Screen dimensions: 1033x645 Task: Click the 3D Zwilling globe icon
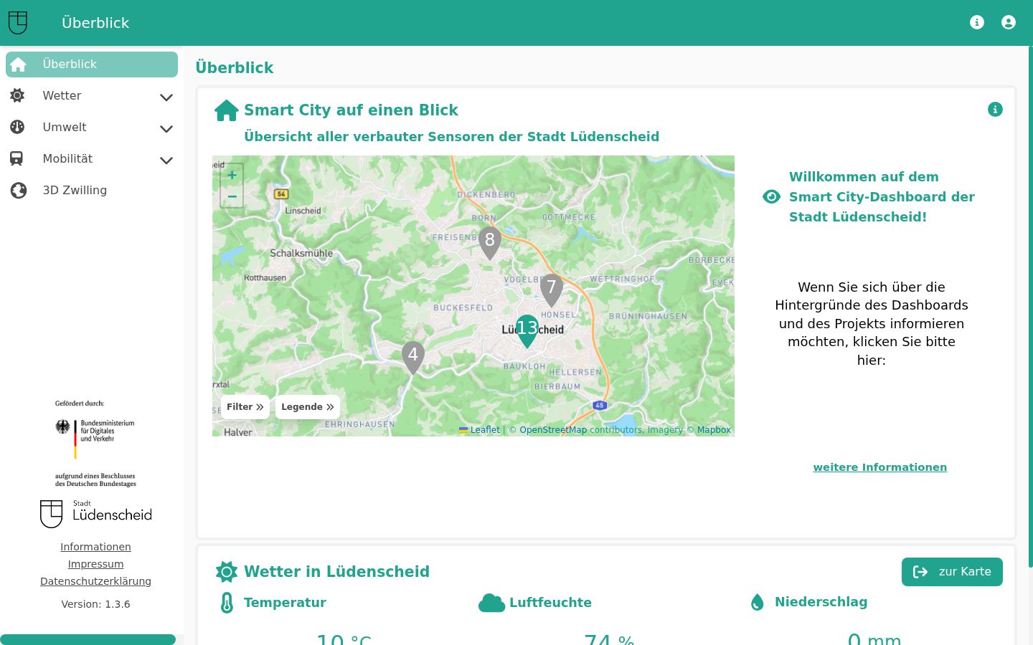click(x=18, y=191)
